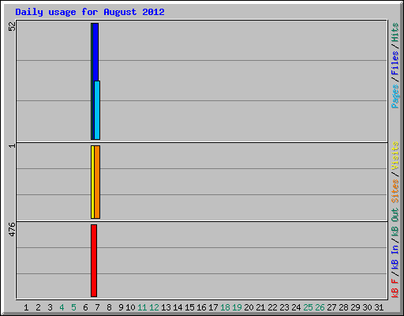Click day 17 on the x-axis
The image size is (404, 316).
click(213, 307)
